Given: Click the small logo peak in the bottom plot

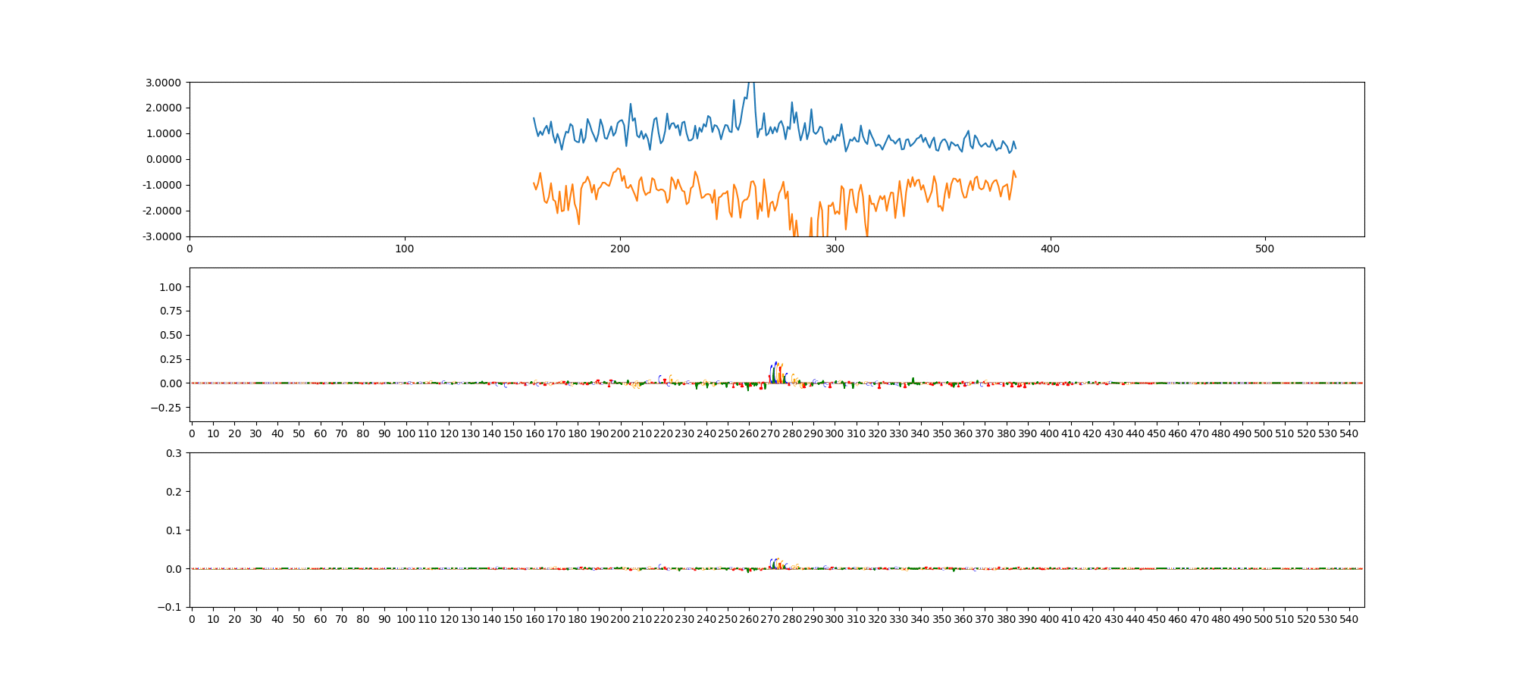Looking at the screenshot, I should [775, 561].
